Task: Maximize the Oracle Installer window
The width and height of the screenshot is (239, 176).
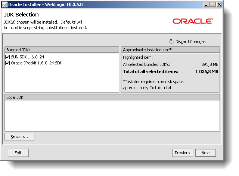Action: click(212, 4)
